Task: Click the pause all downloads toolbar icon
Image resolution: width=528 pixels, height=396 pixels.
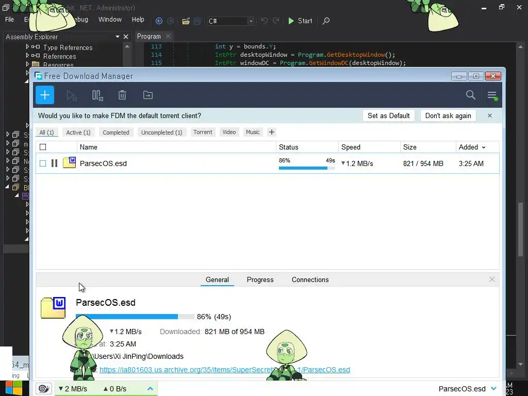Action: click(97, 95)
